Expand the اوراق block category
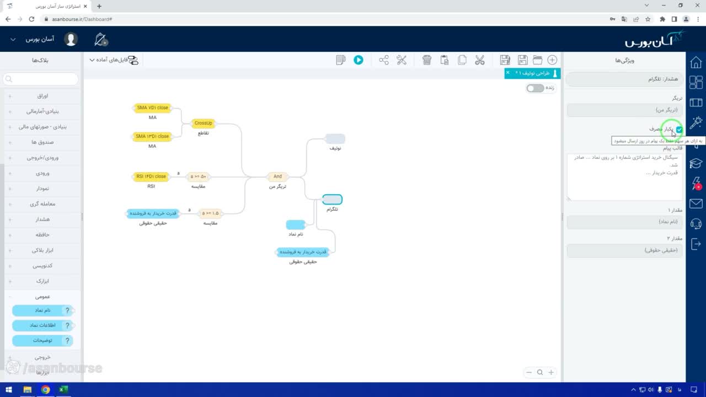706x397 pixels. [42, 96]
